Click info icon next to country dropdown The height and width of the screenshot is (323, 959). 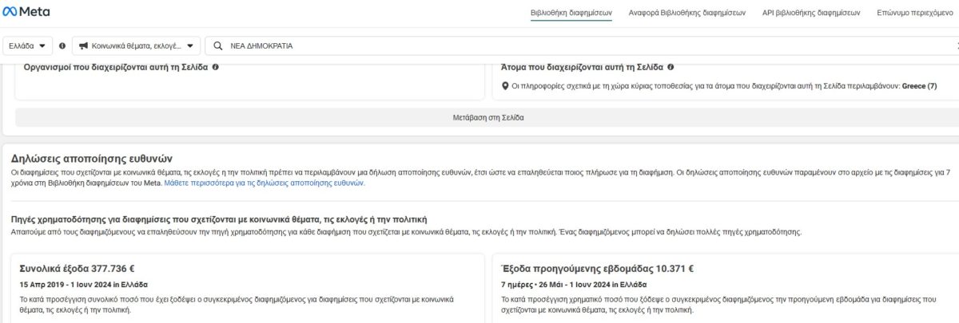pos(62,45)
